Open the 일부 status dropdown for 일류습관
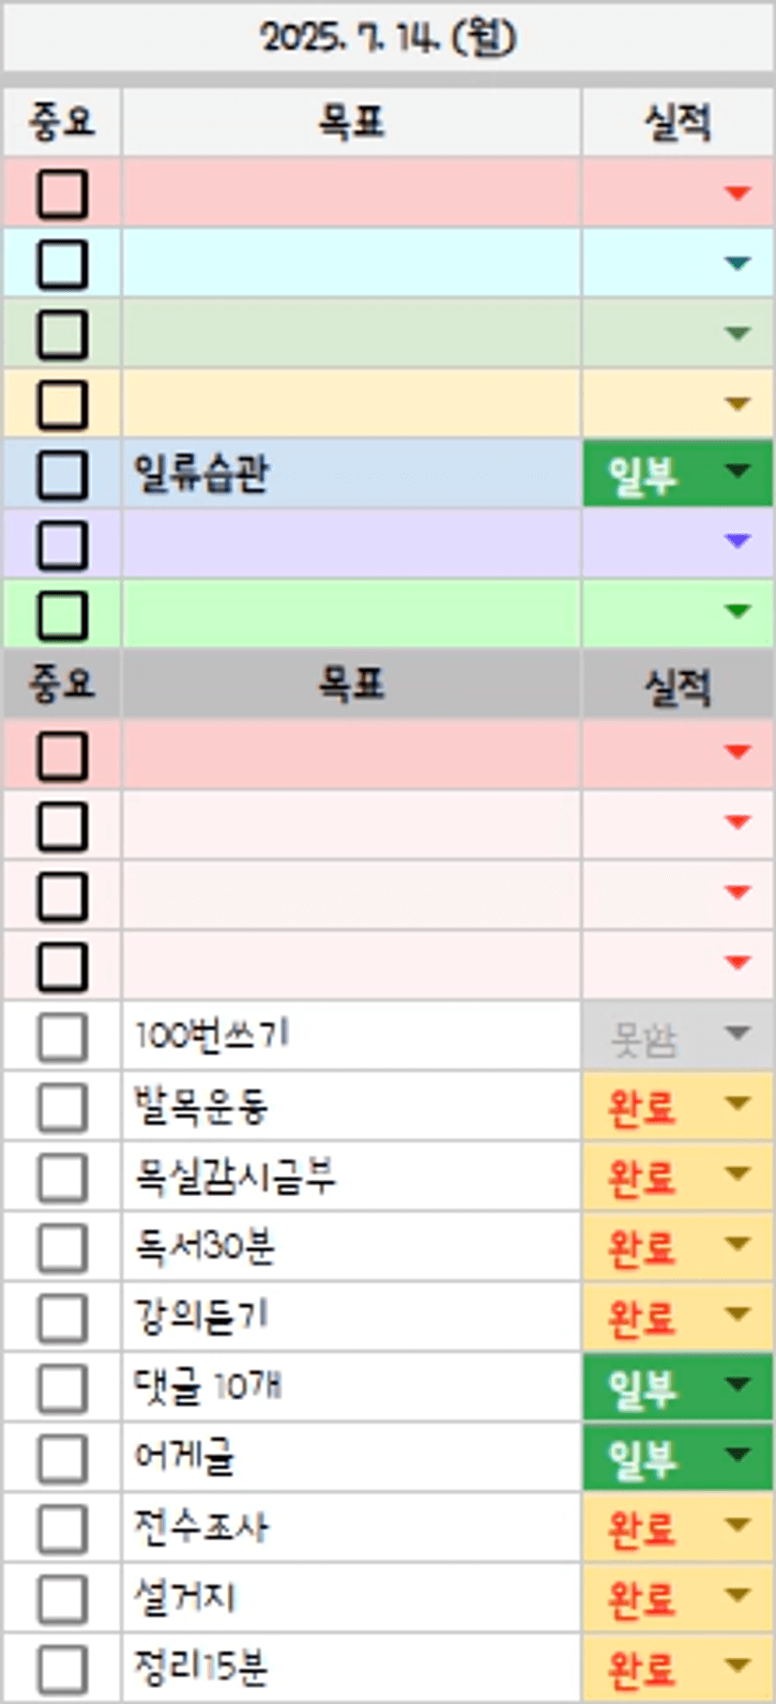This screenshot has width=776, height=1704. 738,470
